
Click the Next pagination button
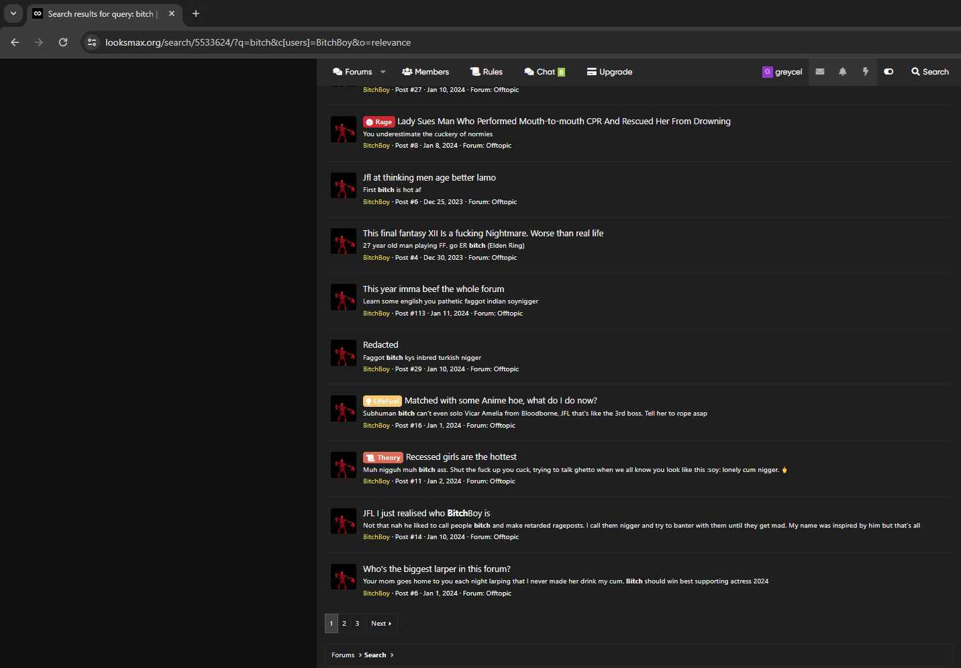381,624
